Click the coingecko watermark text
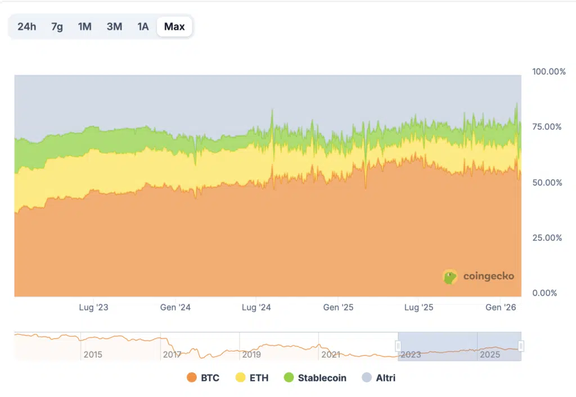576x397 pixels. tap(488, 276)
